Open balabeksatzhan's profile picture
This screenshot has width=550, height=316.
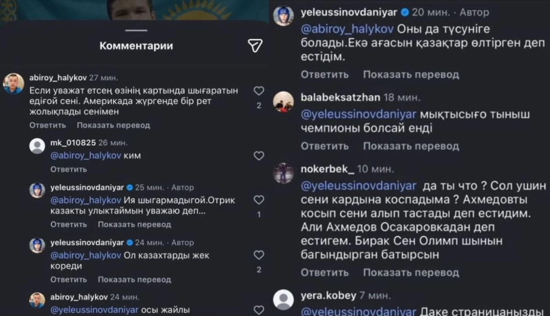[283, 102]
